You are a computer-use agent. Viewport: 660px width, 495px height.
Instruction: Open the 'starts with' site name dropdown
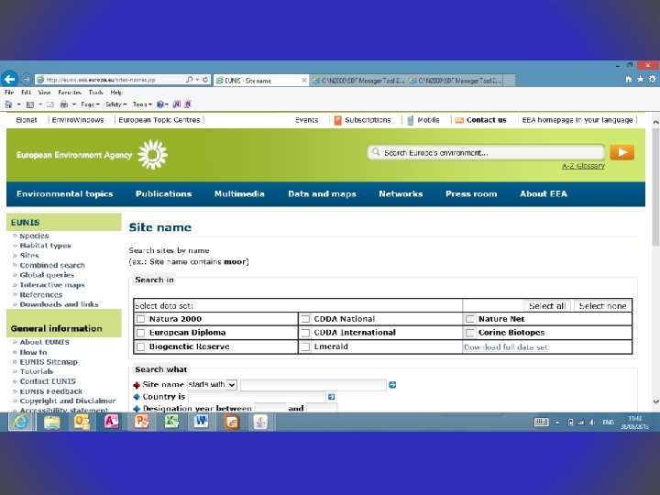coord(212,385)
